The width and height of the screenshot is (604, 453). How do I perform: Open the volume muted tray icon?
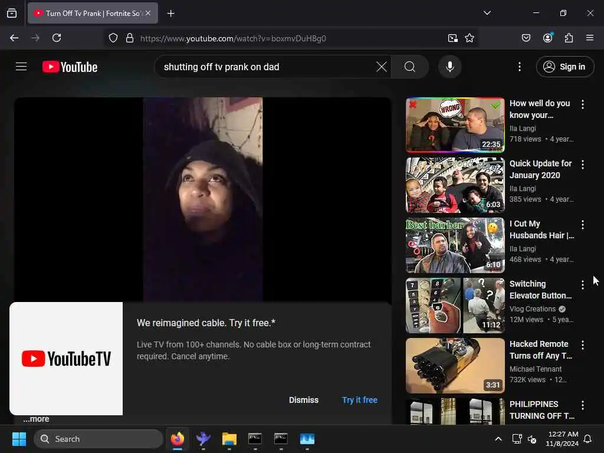point(532,439)
